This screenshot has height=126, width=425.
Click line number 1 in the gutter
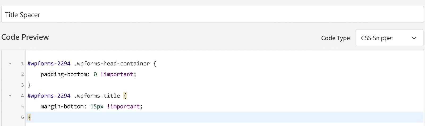pos(23,64)
